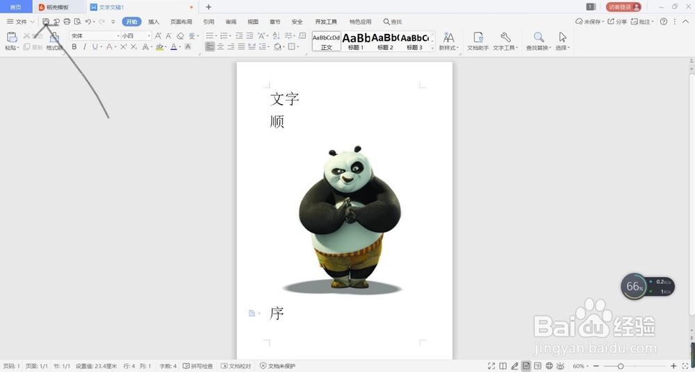Click the 首页 home tab

pos(16,7)
